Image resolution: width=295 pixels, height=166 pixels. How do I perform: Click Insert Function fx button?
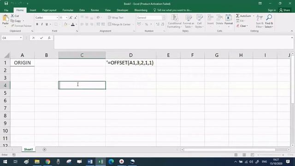pos(49,38)
